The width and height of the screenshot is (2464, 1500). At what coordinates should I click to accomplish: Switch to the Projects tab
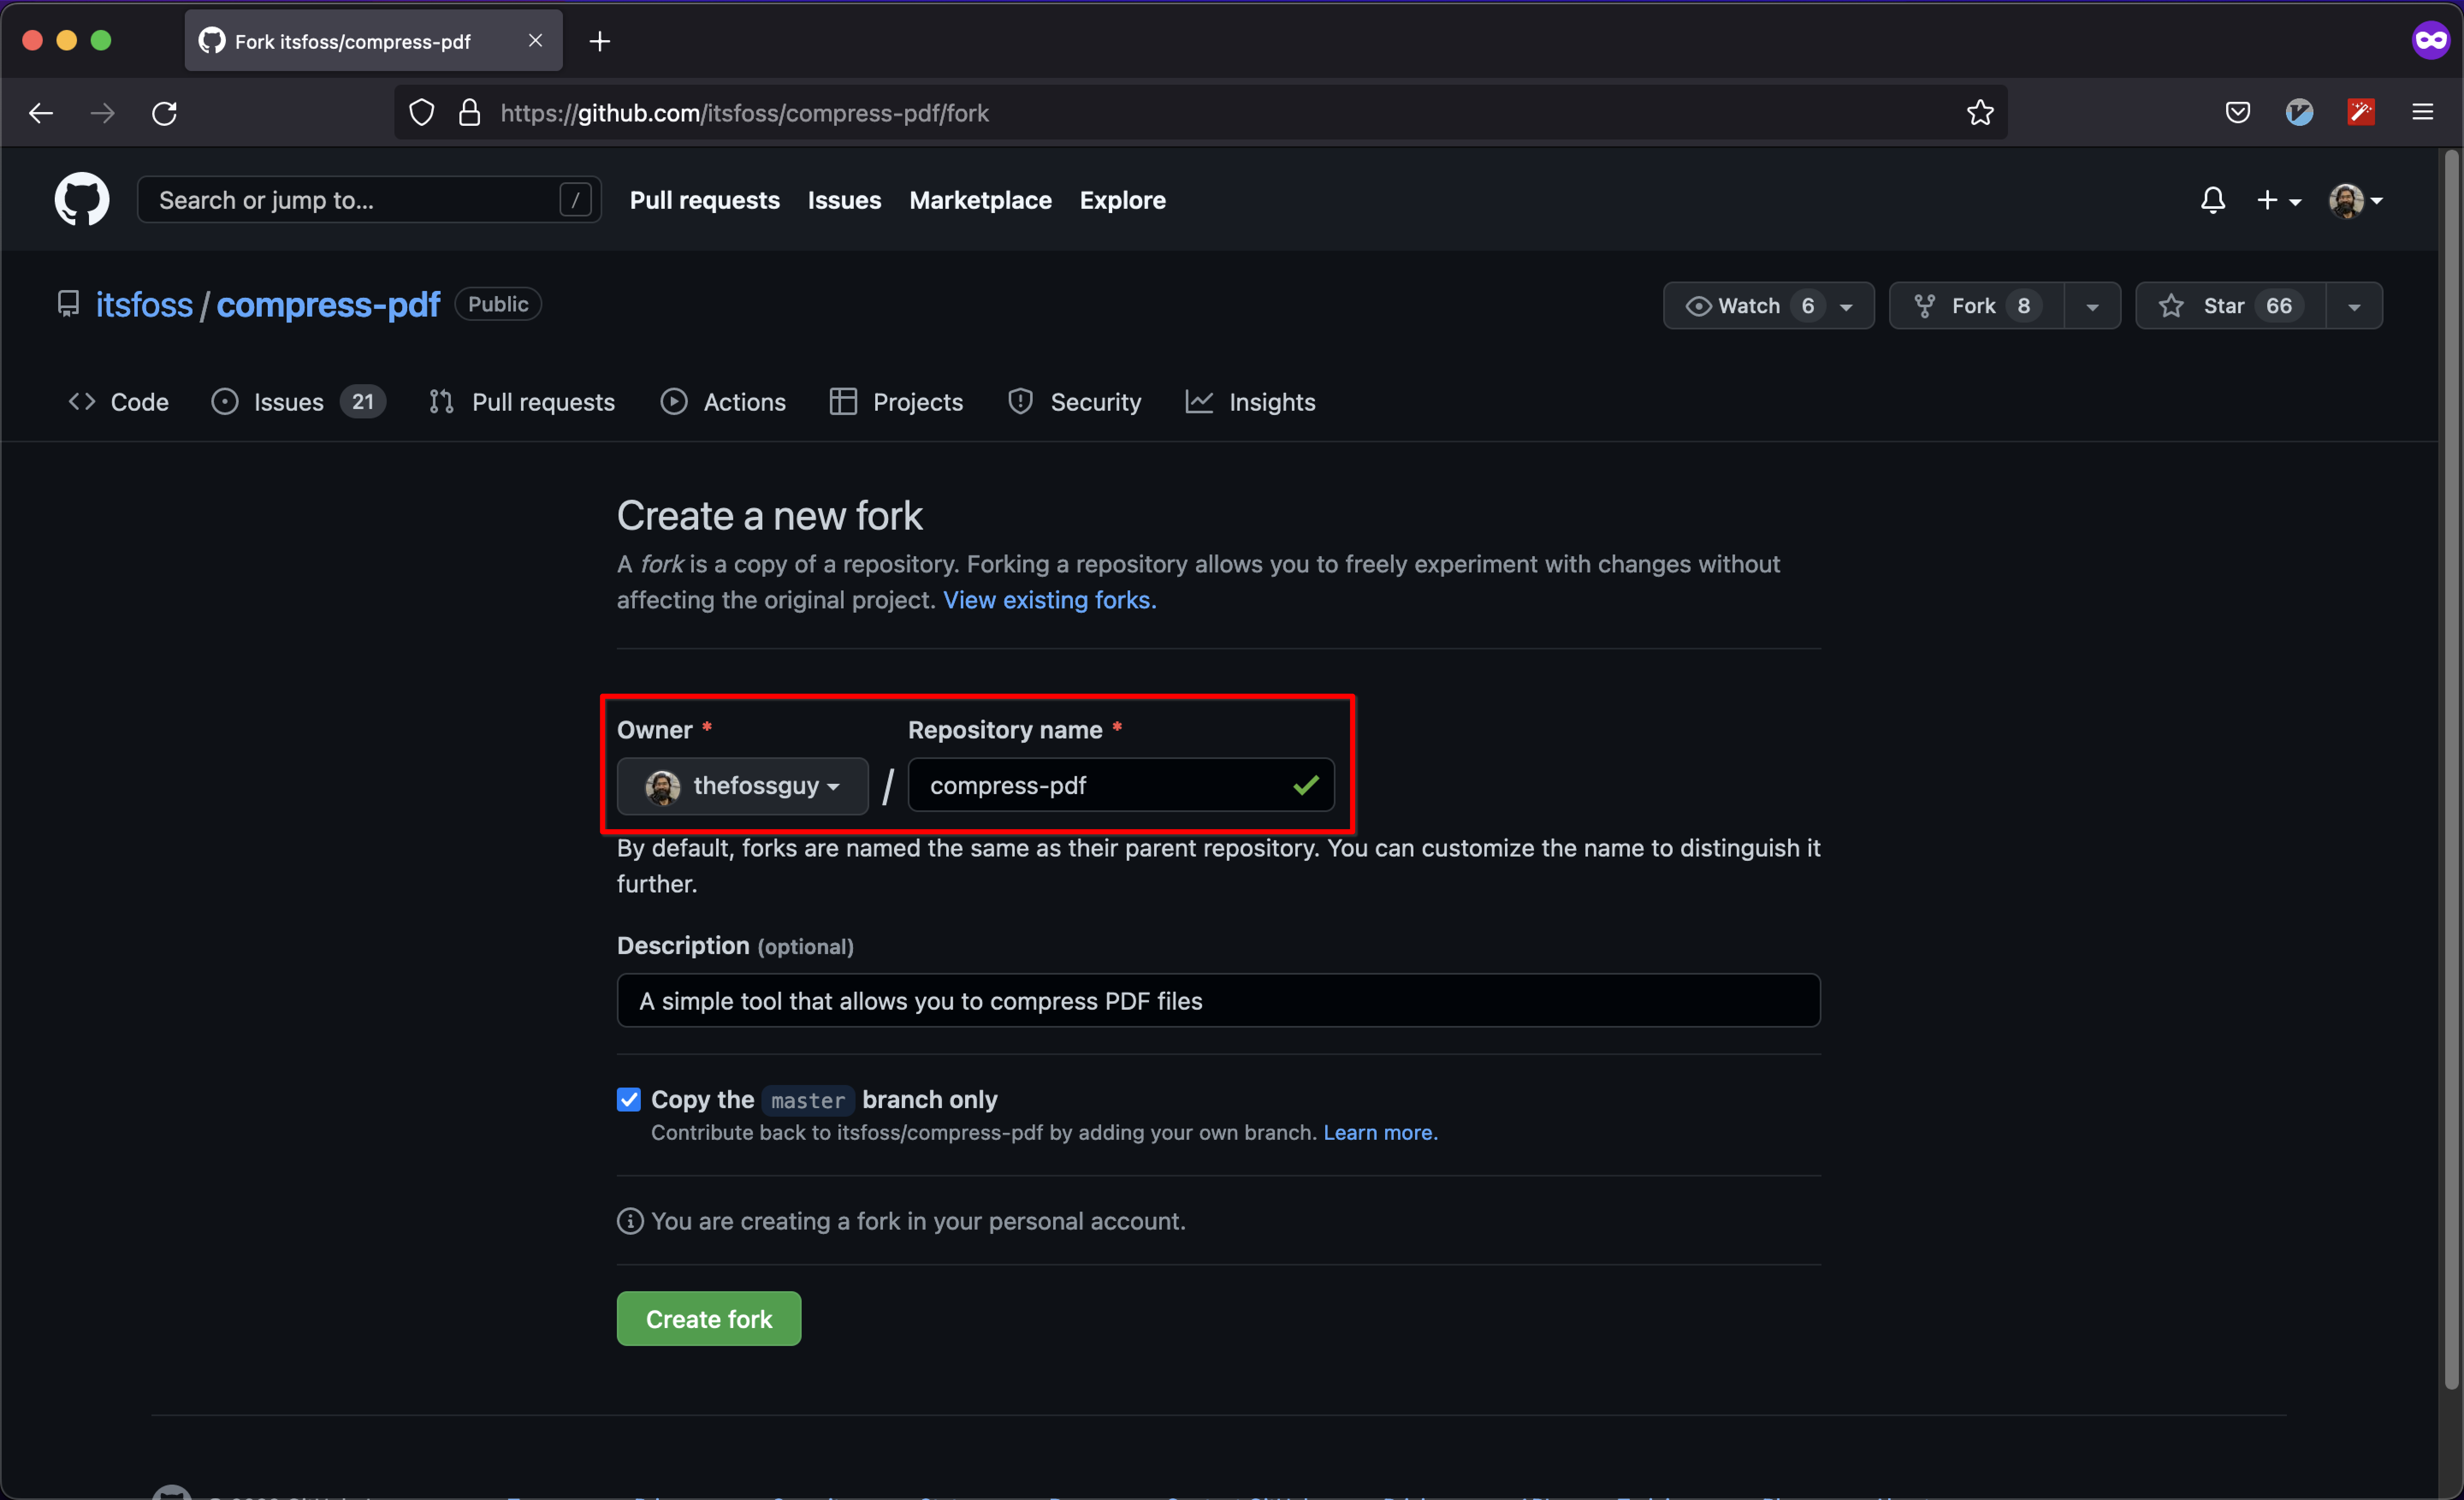(x=917, y=401)
